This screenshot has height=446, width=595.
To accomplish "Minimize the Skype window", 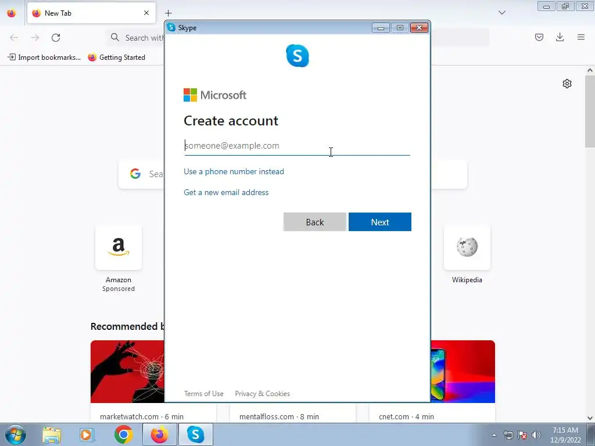I will click(x=381, y=28).
